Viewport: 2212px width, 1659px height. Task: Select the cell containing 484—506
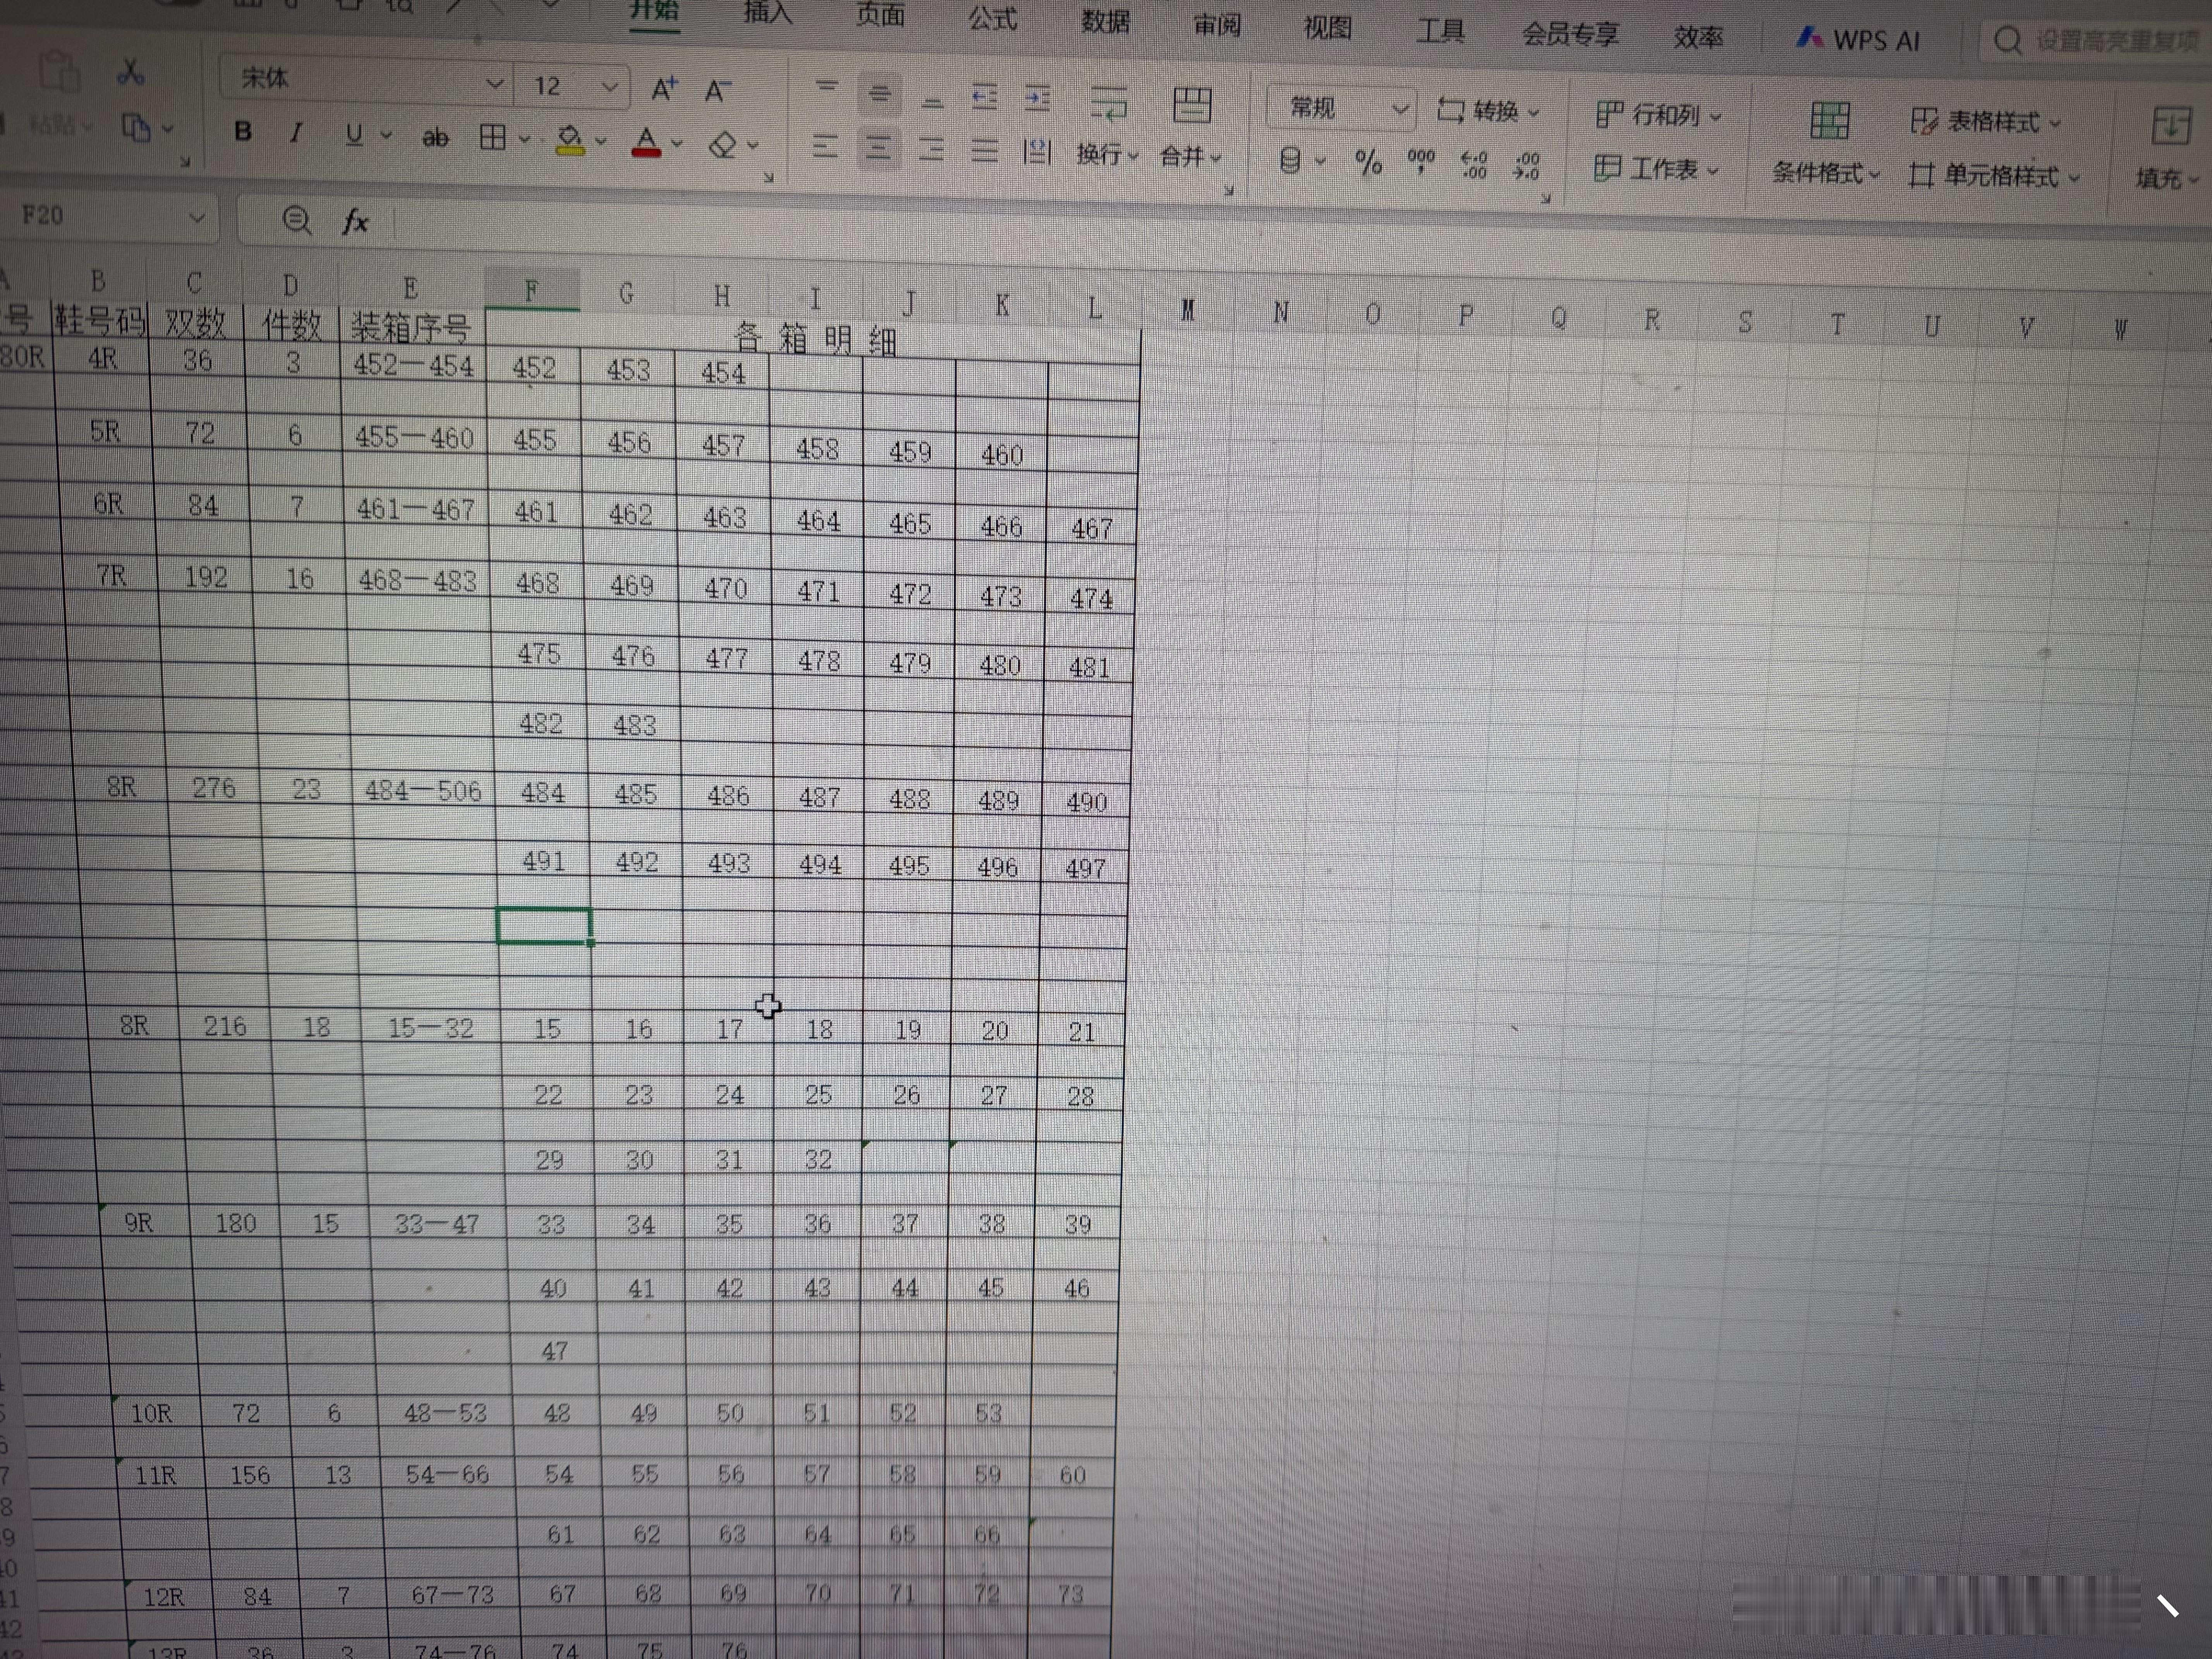click(423, 791)
